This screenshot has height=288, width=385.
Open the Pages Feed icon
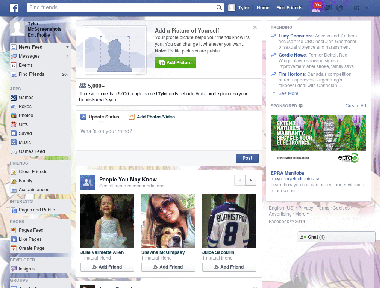click(x=14, y=230)
